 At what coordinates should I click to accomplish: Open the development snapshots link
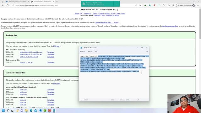pyautogui.click(x=170, y=26)
